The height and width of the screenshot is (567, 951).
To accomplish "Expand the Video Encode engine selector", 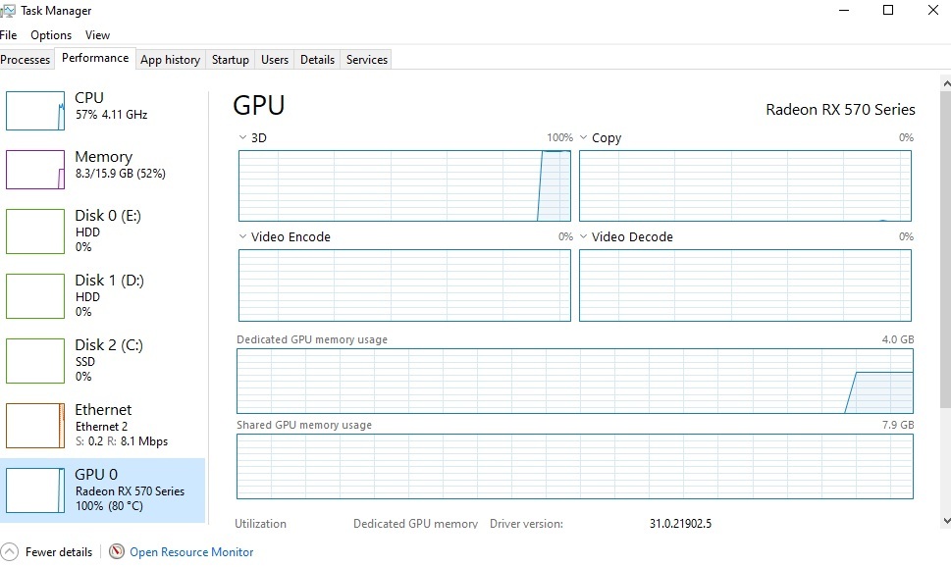I will tap(242, 236).
